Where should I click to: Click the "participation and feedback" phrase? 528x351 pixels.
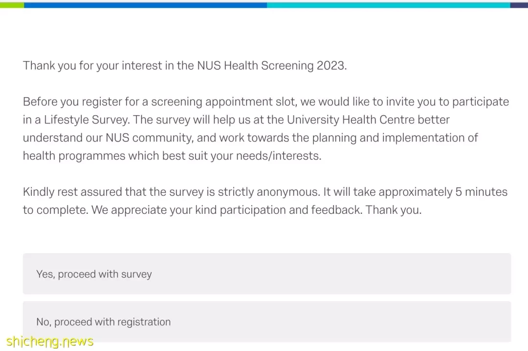290,210
